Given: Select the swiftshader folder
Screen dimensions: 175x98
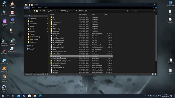Looking at the screenshot, I should pos(56,31).
